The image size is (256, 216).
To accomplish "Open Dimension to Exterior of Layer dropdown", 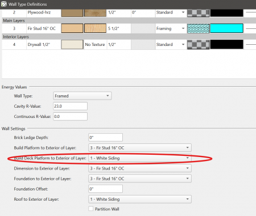I will pyautogui.click(x=140, y=168).
